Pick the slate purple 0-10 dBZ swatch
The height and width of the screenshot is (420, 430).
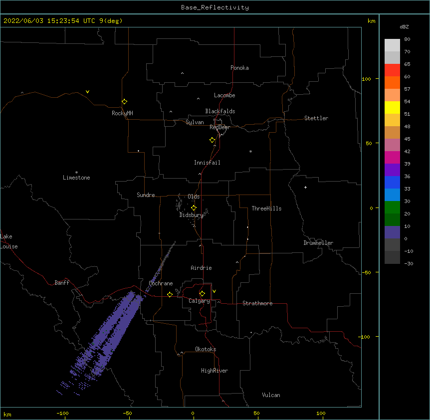tap(392, 232)
